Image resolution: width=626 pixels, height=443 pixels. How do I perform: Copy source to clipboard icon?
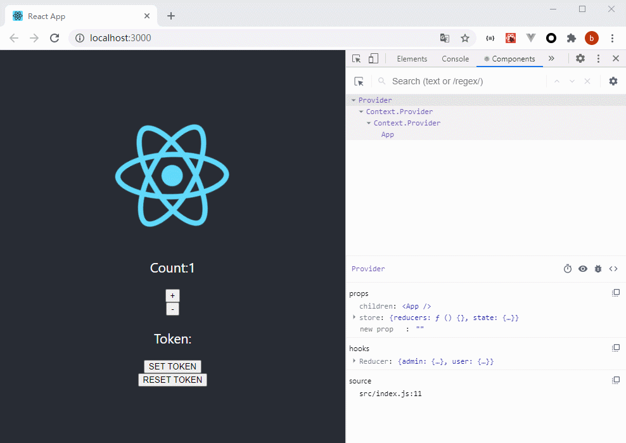click(616, 380)
